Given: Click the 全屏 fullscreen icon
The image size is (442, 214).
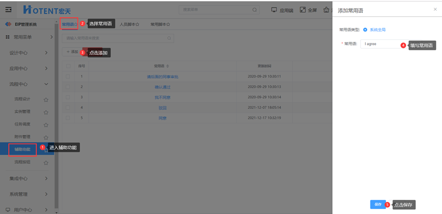Looking at the screenshot, I should click(303, 9).
